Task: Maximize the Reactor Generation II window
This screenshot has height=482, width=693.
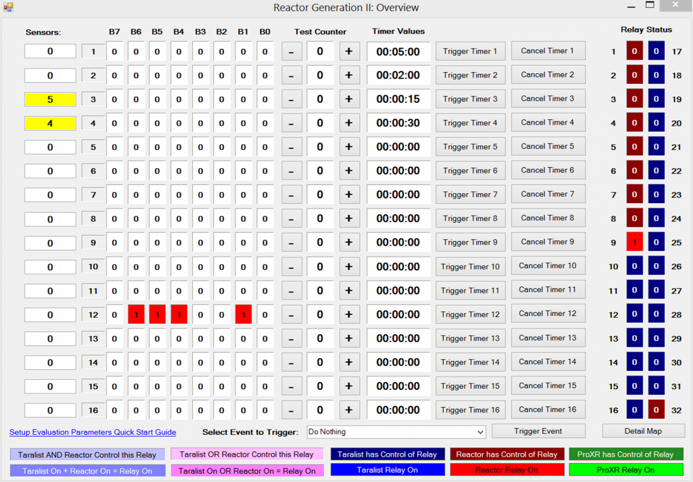Action: point(650,5)
